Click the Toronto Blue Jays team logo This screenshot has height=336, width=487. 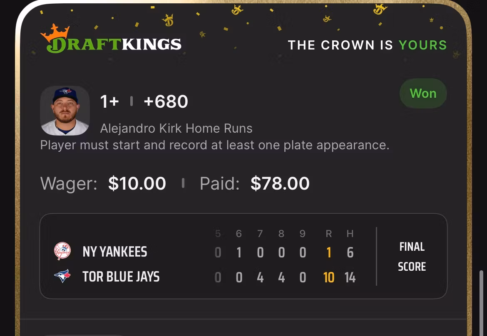click(x=62, y=277)
